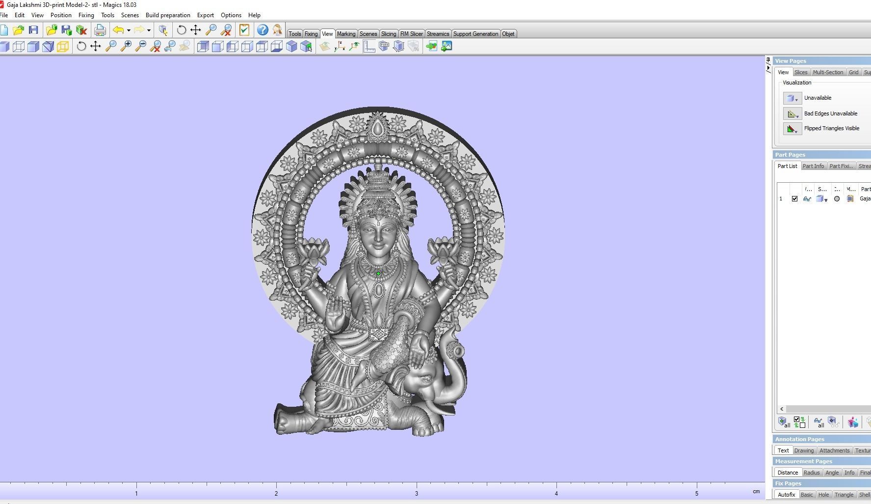Open the Part Info tab
Image resolution: width=871 pixels, height=504 pixels.
[813, 166]
